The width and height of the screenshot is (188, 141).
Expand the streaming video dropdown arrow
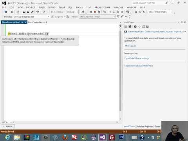click(x=185, y=32)
